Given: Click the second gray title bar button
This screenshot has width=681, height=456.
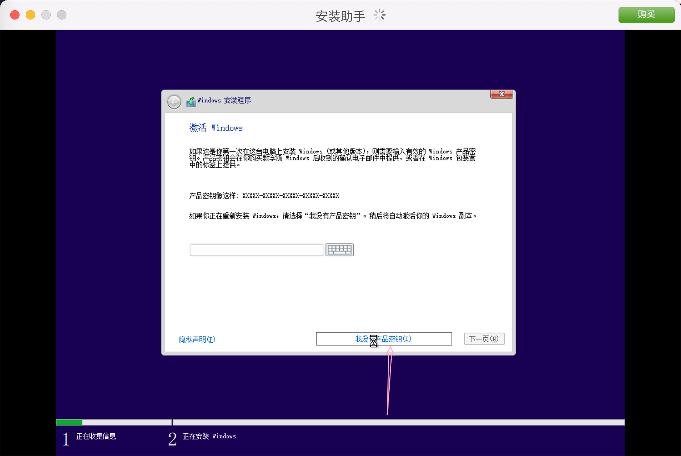Looking at the screenshot, I should click(x=62, y=15).
